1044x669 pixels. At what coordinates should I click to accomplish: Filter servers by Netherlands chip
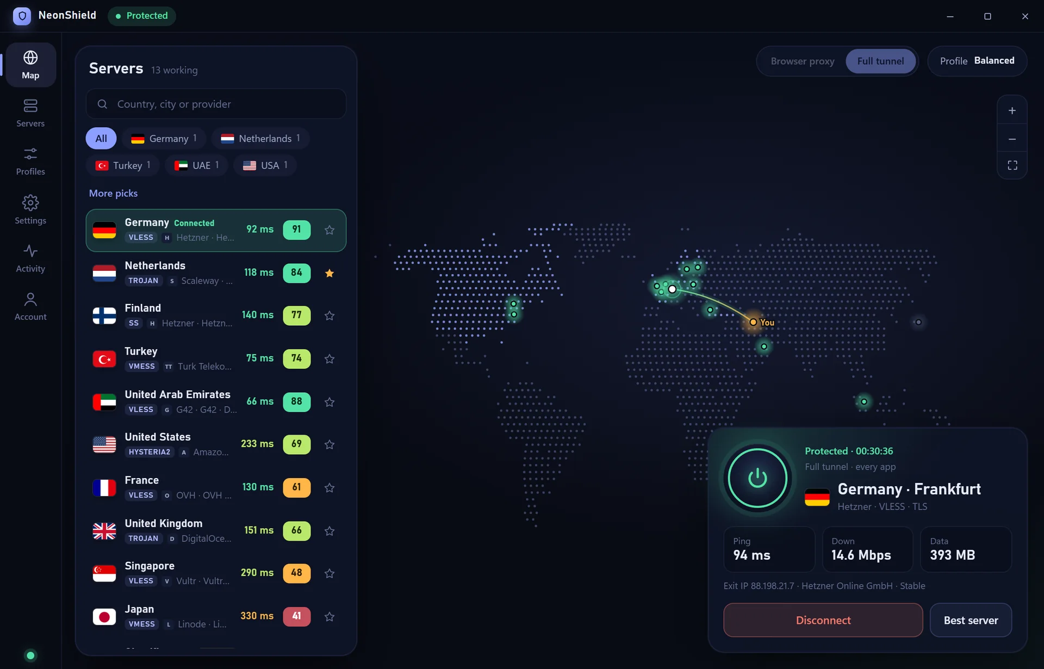[x=260, y=138]
